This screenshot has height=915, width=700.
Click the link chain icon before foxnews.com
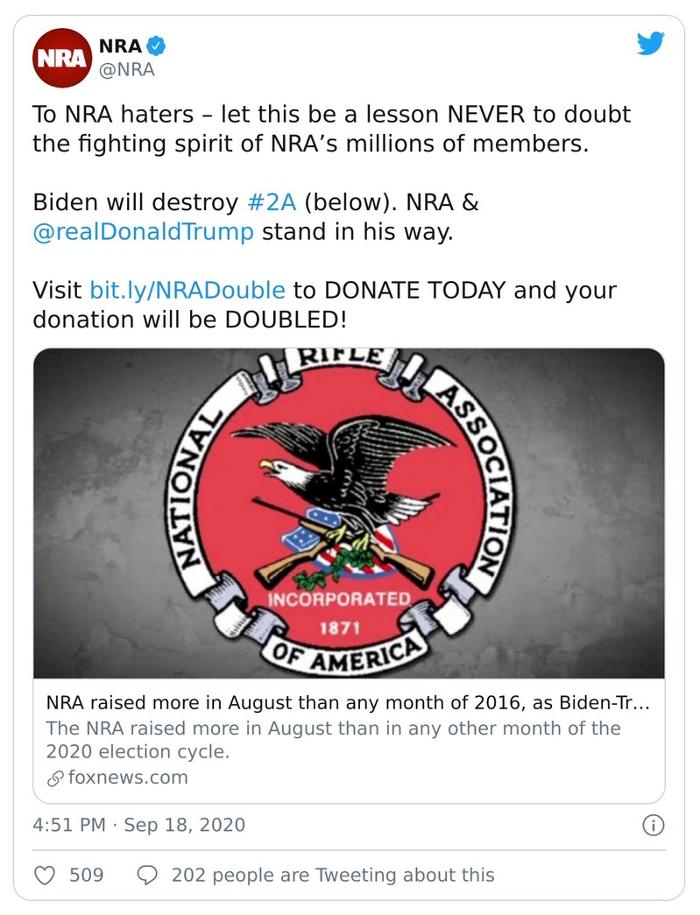tap(57, 777)
